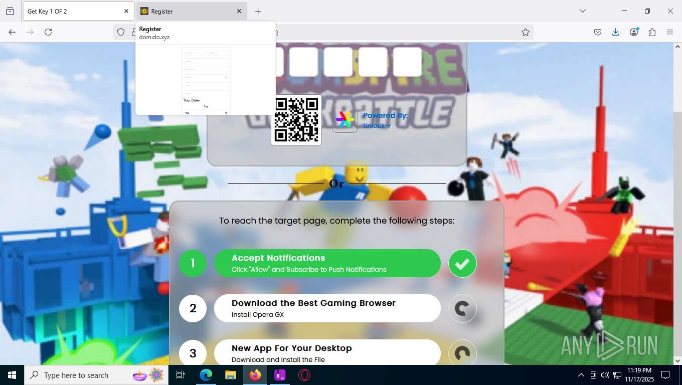The image size is (682, 385).
Task: Click New App For Your Desktop
Action: [x=327, y=353]
